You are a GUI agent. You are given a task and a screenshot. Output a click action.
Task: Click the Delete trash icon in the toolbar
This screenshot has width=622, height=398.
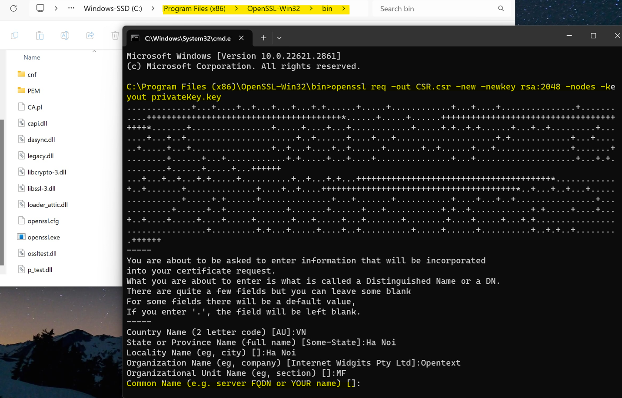coord(115,35)
